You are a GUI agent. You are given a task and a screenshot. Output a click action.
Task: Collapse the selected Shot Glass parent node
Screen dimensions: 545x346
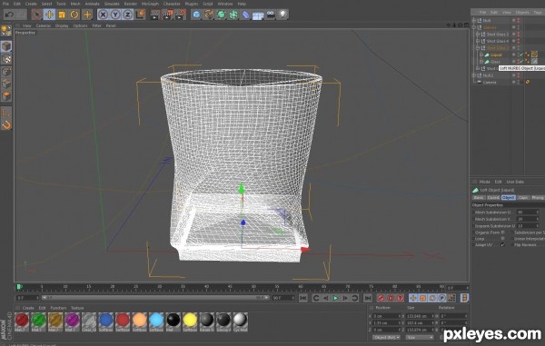(478, 48)
